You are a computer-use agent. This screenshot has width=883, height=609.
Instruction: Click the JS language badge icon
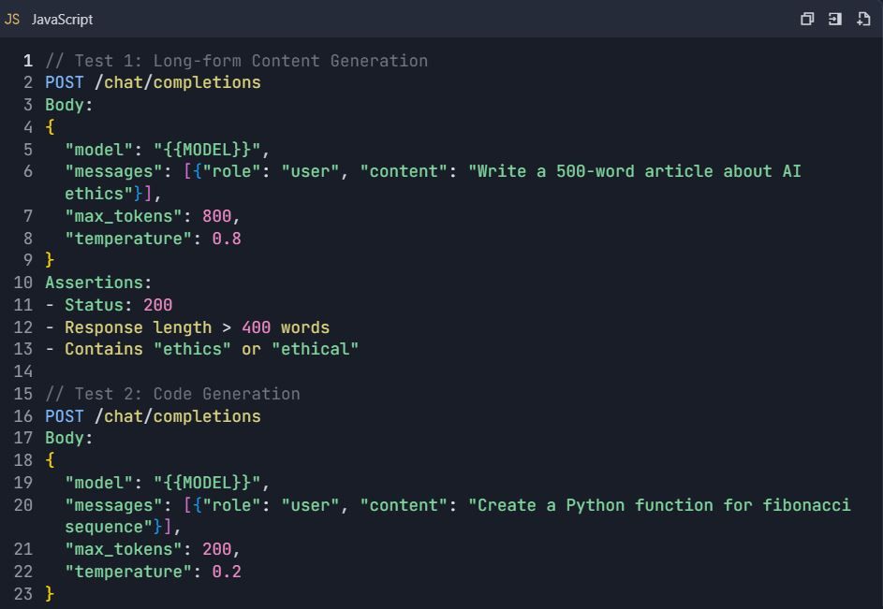click(x=12, y=19)
